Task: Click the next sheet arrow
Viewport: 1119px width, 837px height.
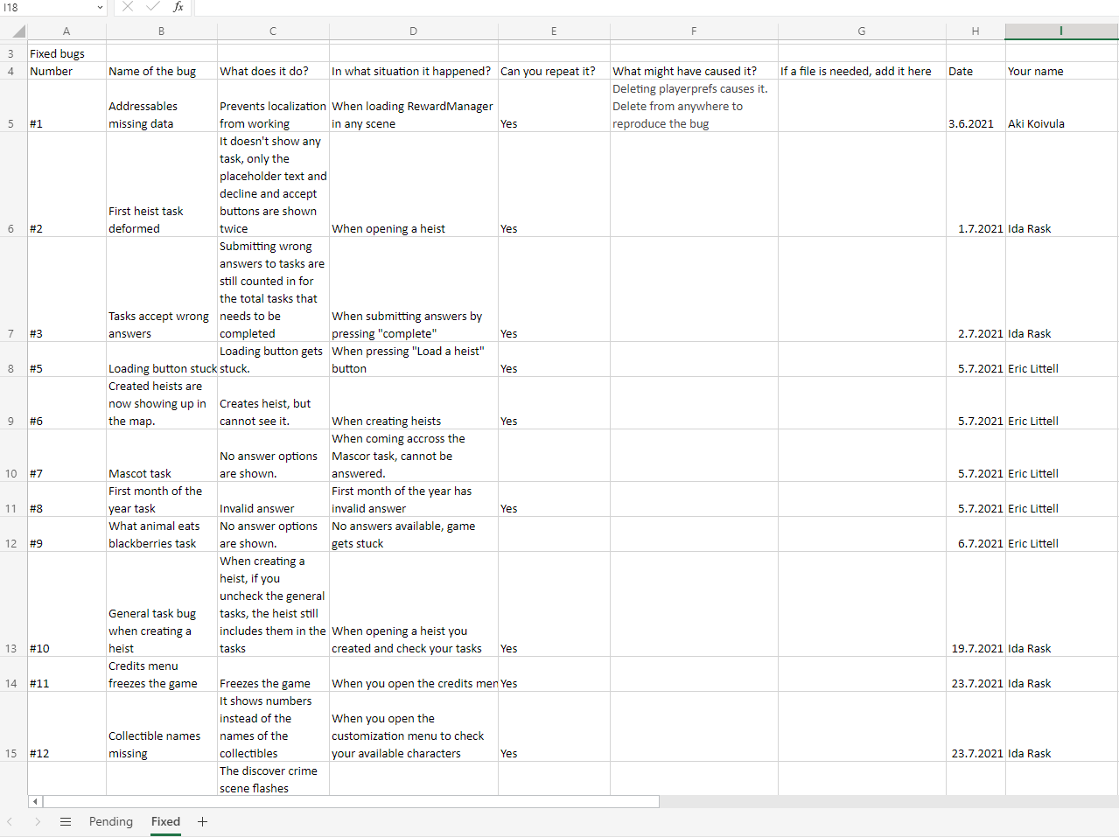Action: 38,821
